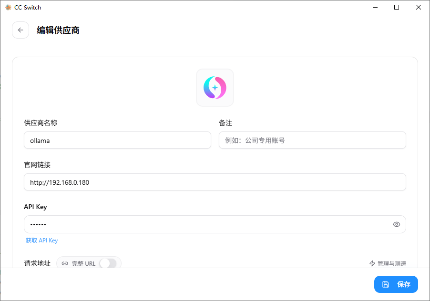Viewport: 430px width, 301px height.
Task: Click the 备注 label
Action: [225, 123]
